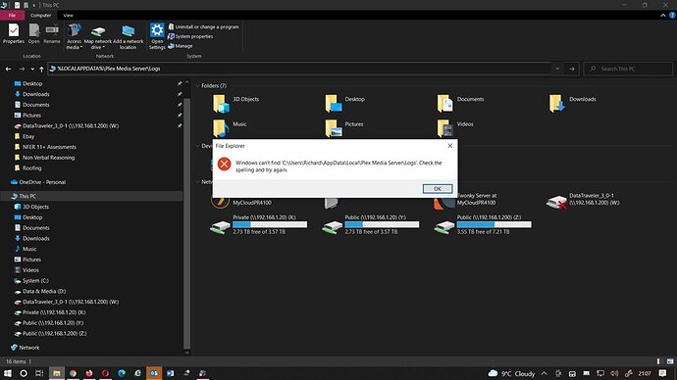Screen dimensions: 677x380
Task: Open recent locations dropdown arrow
Action: pyautogui.click(x=32, y=69)
